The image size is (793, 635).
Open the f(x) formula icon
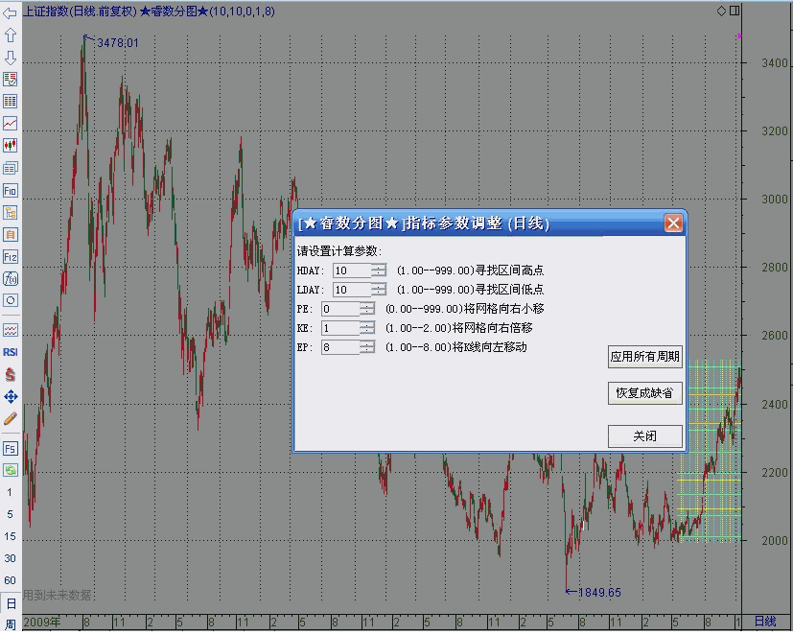(x=11, y=279)
